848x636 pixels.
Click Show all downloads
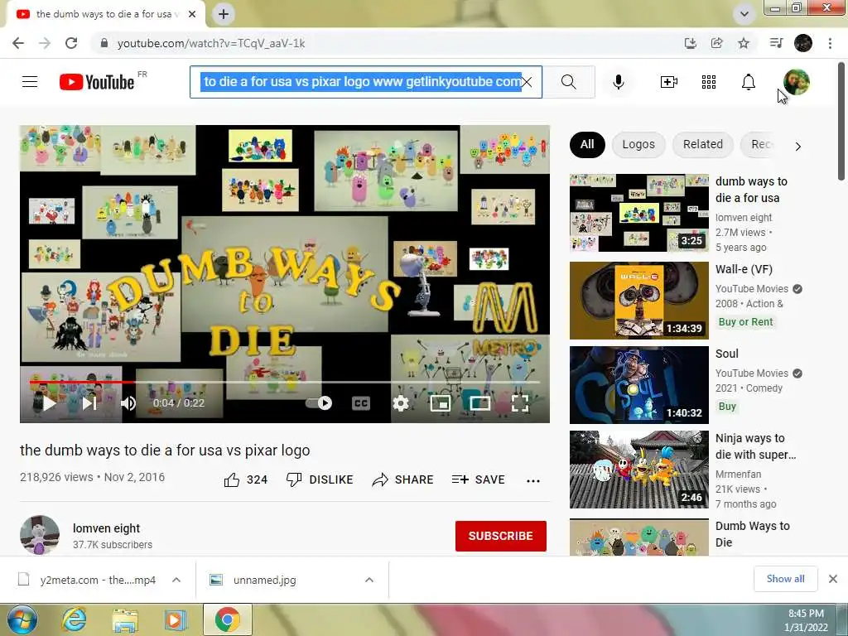785,579
